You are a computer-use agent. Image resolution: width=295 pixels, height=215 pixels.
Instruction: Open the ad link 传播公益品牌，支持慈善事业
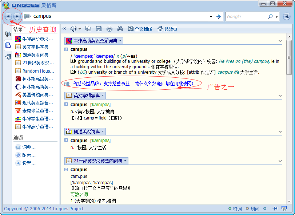pyautogui.click(x=101, y=84)
